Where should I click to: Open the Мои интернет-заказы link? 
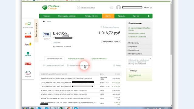(x=136, y=33)
